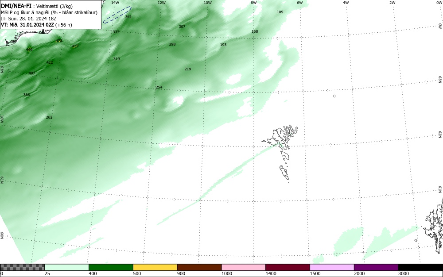Click the value 422 on the map
The width and height of the screenshot is (443, 277).
[x=50, y=63]
